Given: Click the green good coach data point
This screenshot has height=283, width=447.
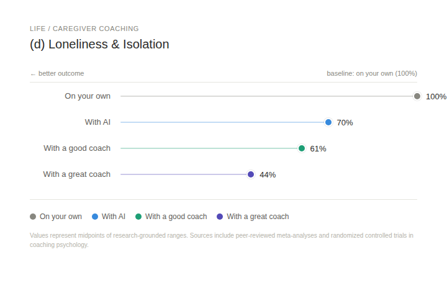Looking at the screenshot, I should [x=302, y=148].
